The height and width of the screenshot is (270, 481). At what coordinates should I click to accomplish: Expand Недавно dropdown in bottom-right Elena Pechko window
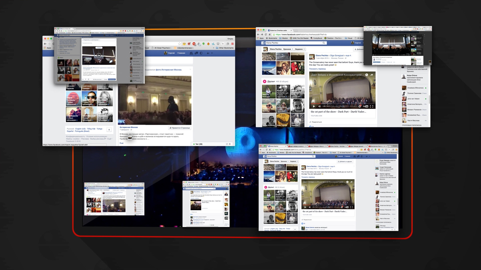(294, 161)
